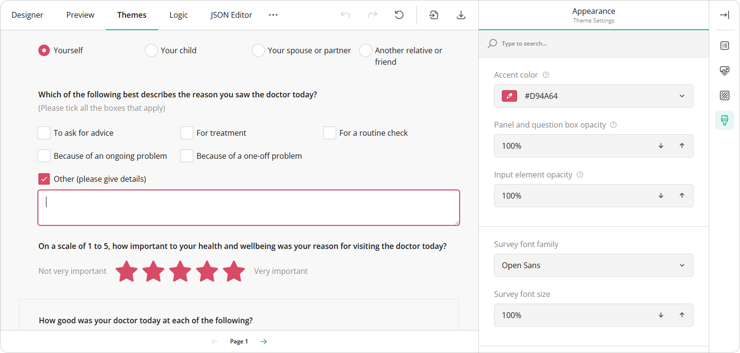Open the Appearance paintbrush settings icon
This screenshot has width=740, height=353.
tap(724, 120)
